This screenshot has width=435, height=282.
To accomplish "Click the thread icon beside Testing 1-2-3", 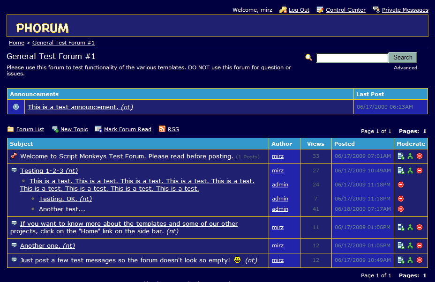I will [x=14, y=170].
